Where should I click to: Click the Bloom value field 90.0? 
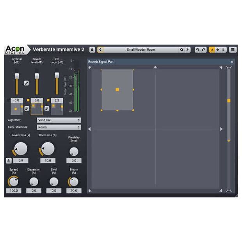(74, 191)
